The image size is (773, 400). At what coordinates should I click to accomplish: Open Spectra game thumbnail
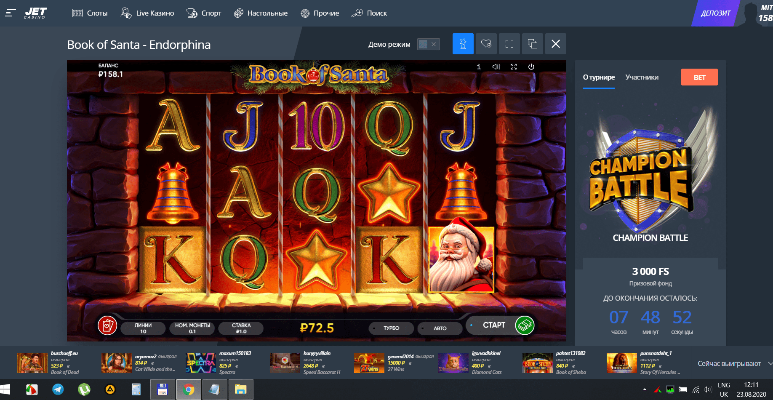[x=201, y=363]
